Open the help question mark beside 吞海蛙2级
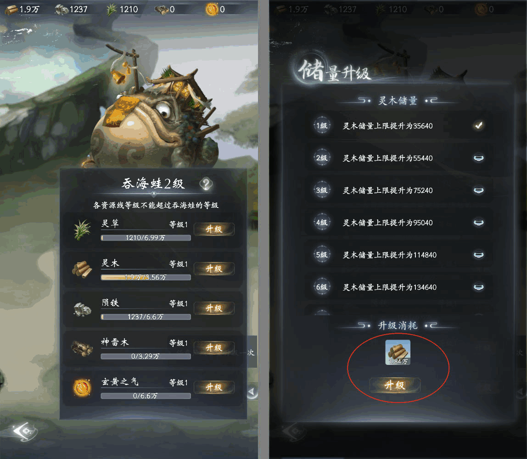This screenshot has width=527, height=459. point(206,184)
